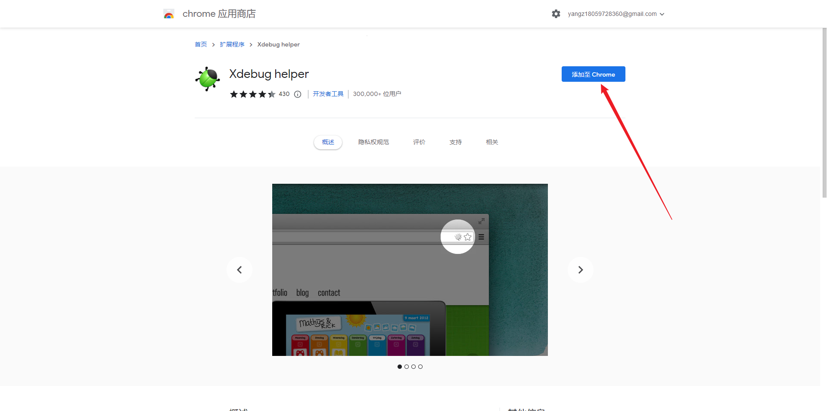
Task: Select the first carousel dot
Action: pos(400,367)
